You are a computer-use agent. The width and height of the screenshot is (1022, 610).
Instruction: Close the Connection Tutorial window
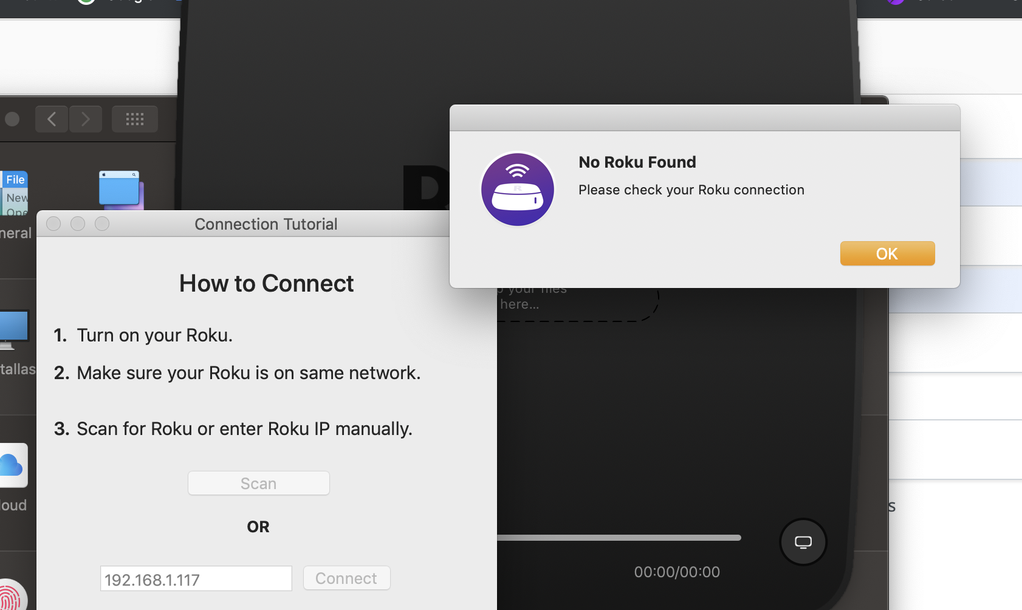click(x=53, y=224)
